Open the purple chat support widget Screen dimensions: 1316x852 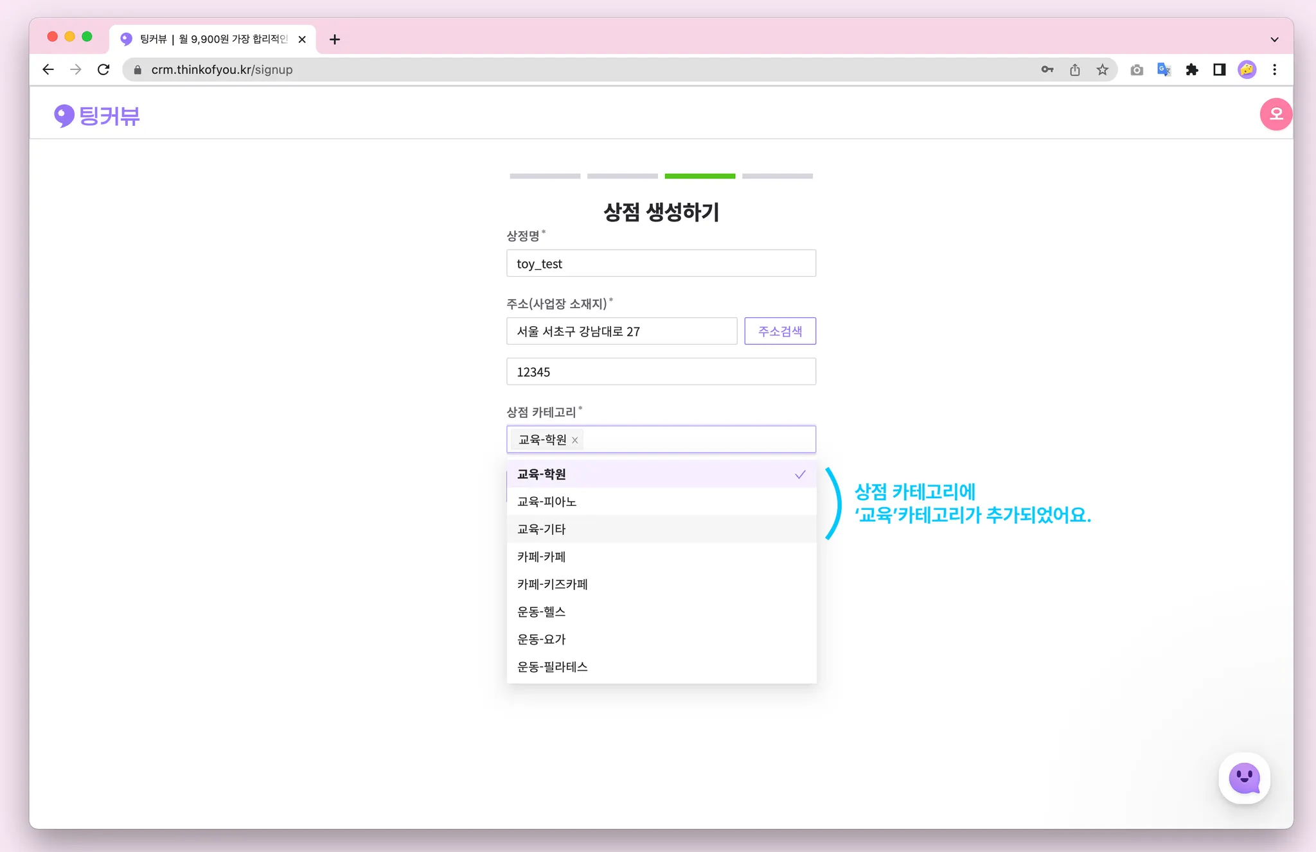tap(1244, 778)
